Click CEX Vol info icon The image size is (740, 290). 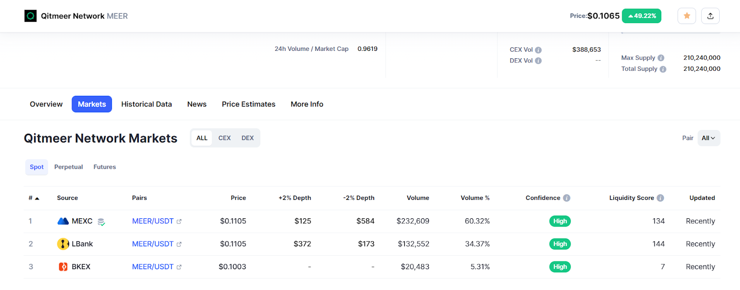538,50
